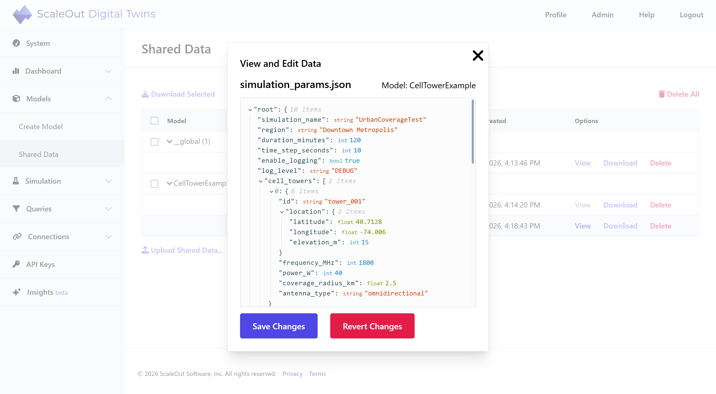Click the Connections link icon

(17, 237)
